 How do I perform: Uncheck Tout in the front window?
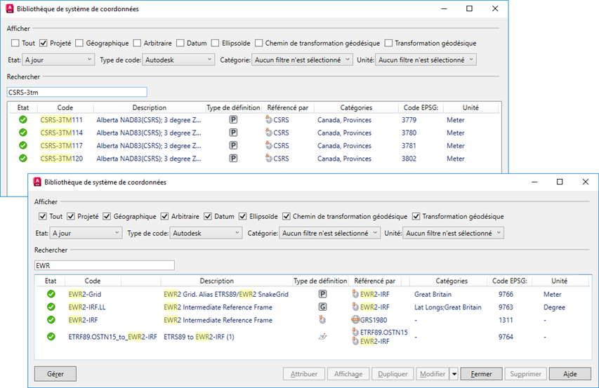pos(42,216)
